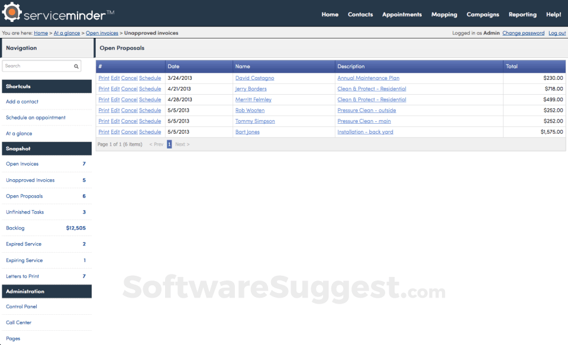This screenshot has width=568, height=345.
Task: Cancel Merritt Felmley's proposal
Action: (129, 99)
